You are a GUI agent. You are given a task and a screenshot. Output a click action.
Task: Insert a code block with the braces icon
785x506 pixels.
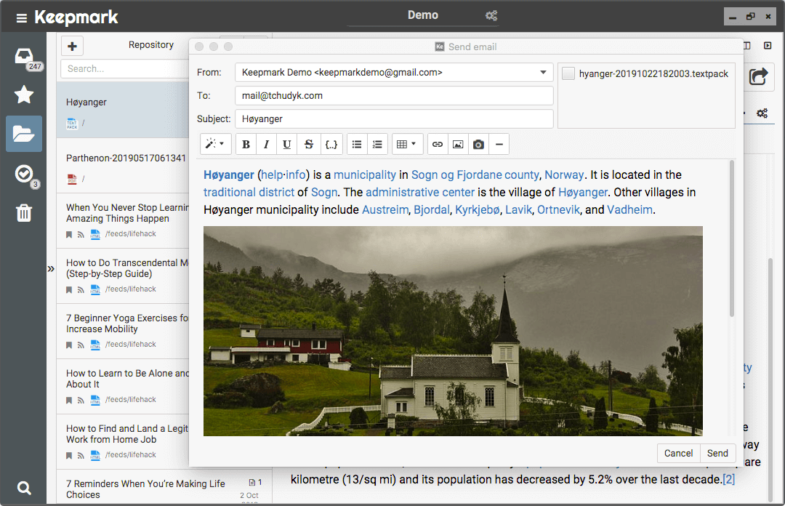coord(331,145)
